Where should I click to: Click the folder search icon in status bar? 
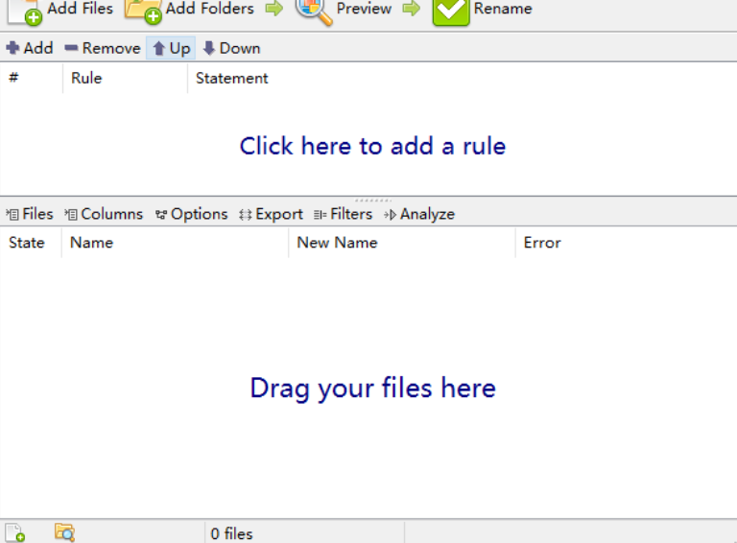(x=65, y=533)
